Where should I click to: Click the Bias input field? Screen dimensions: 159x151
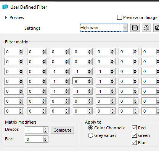click(x=34, y=139)
